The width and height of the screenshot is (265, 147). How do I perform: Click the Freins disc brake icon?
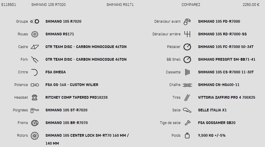click(35, 123)
